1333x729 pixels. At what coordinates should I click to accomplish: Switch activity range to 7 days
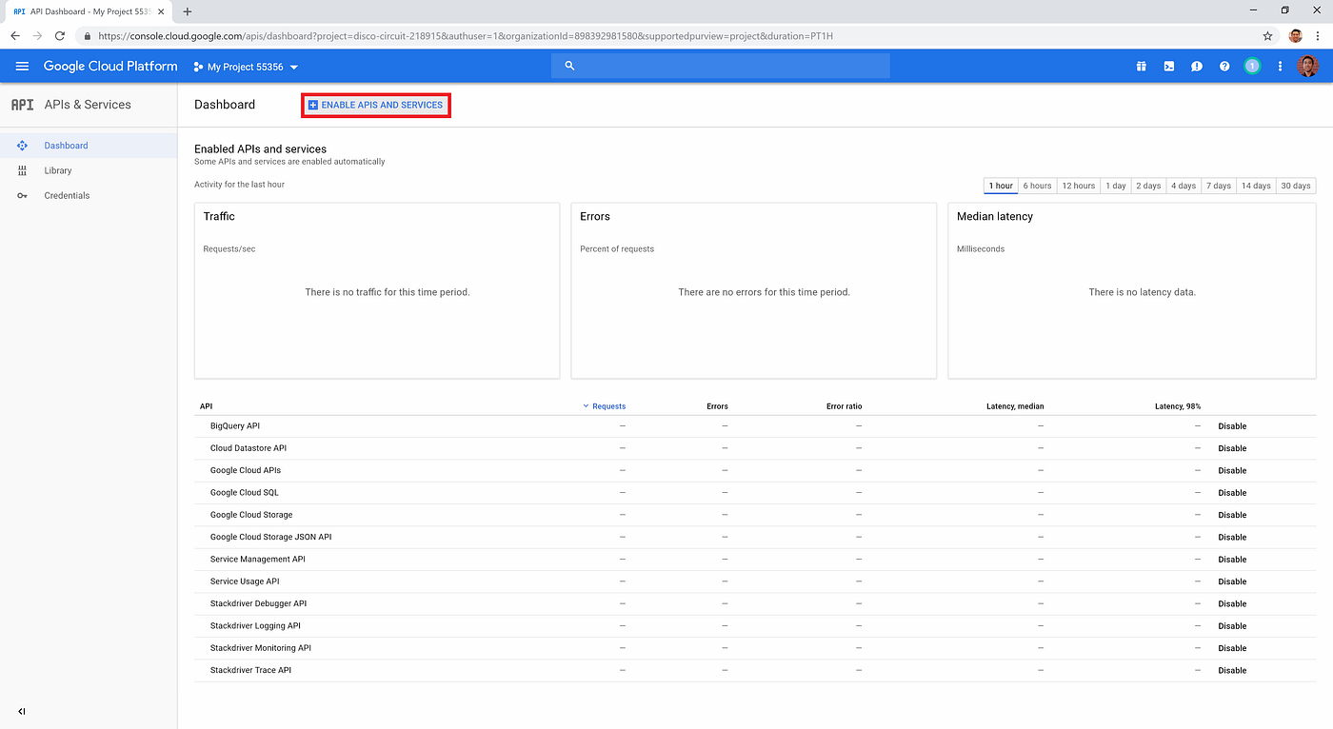(x=1218, y=186)
